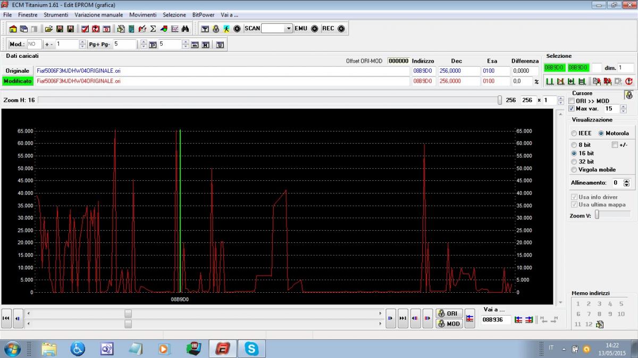Click the Offset ORI-MOD value field

pyautogui.click(x=398, y=61)
